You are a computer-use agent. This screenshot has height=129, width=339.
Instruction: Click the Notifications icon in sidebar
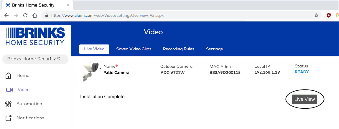pos(8,118)
